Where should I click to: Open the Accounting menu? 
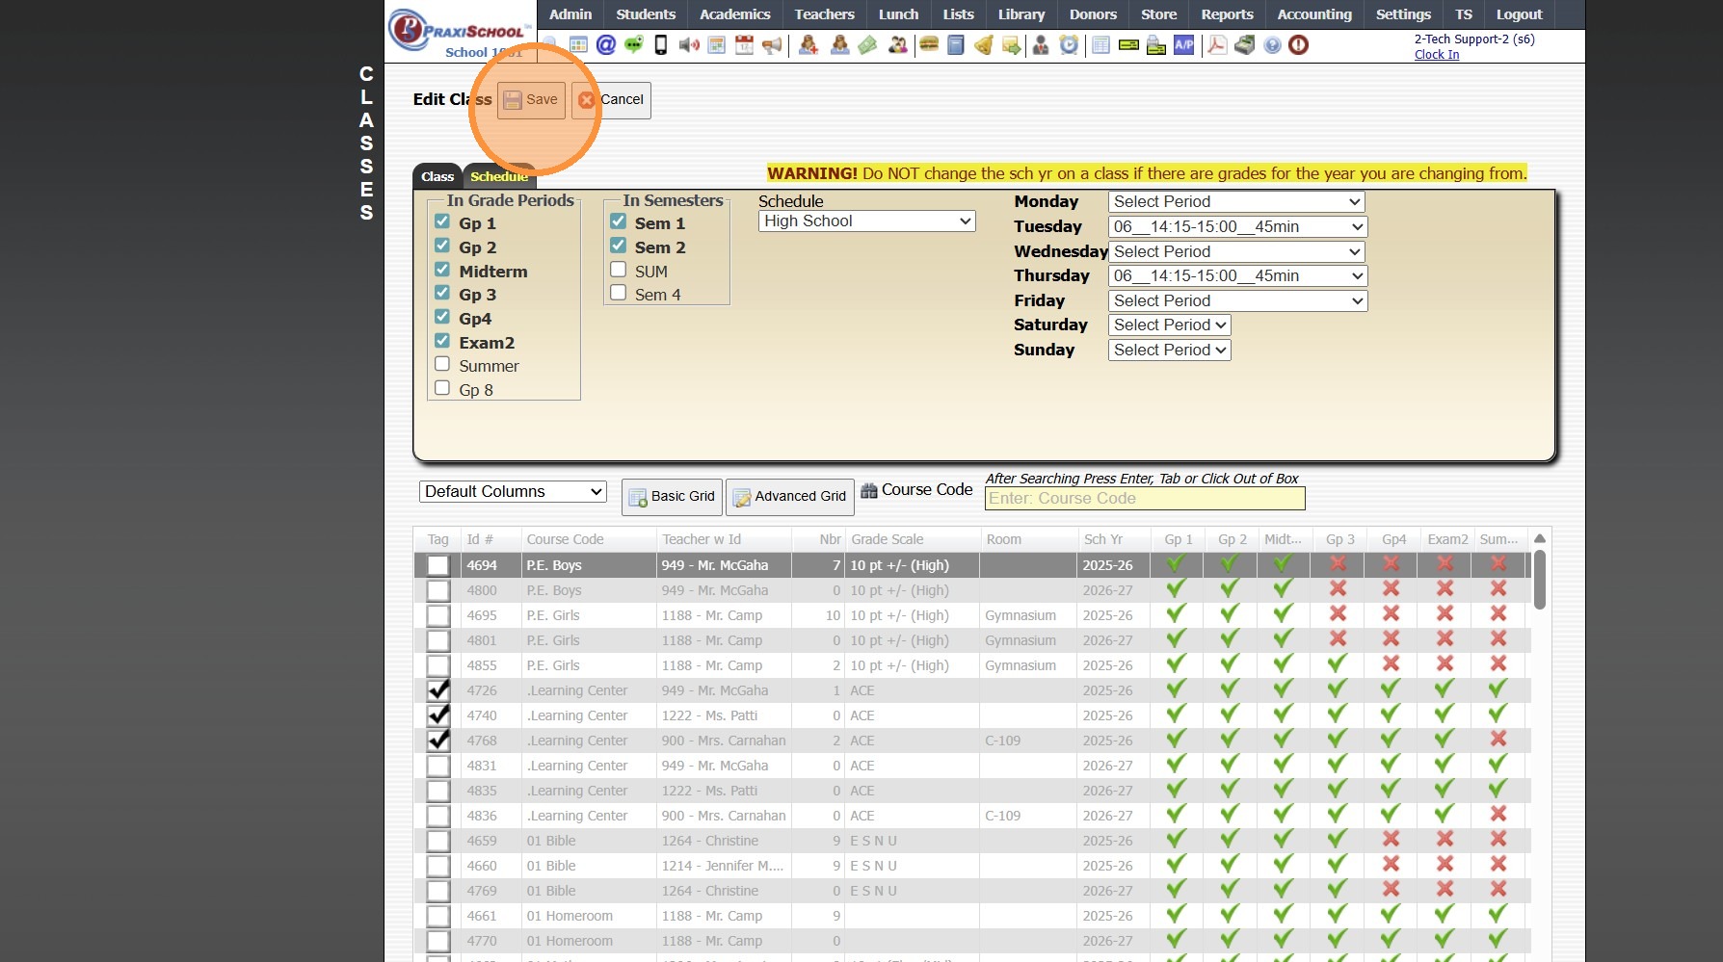[x=1314, y=14]
